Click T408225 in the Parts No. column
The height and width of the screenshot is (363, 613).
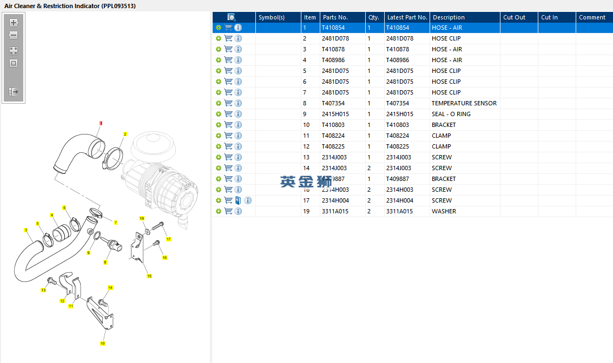333,146
